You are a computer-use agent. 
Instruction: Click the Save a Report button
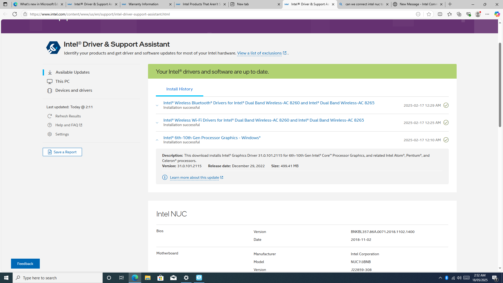[x=62, y=152]
